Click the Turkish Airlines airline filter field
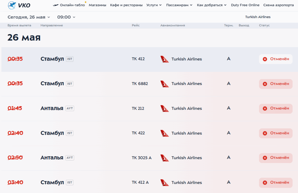The image size is (298, 193). pos(258,17)
